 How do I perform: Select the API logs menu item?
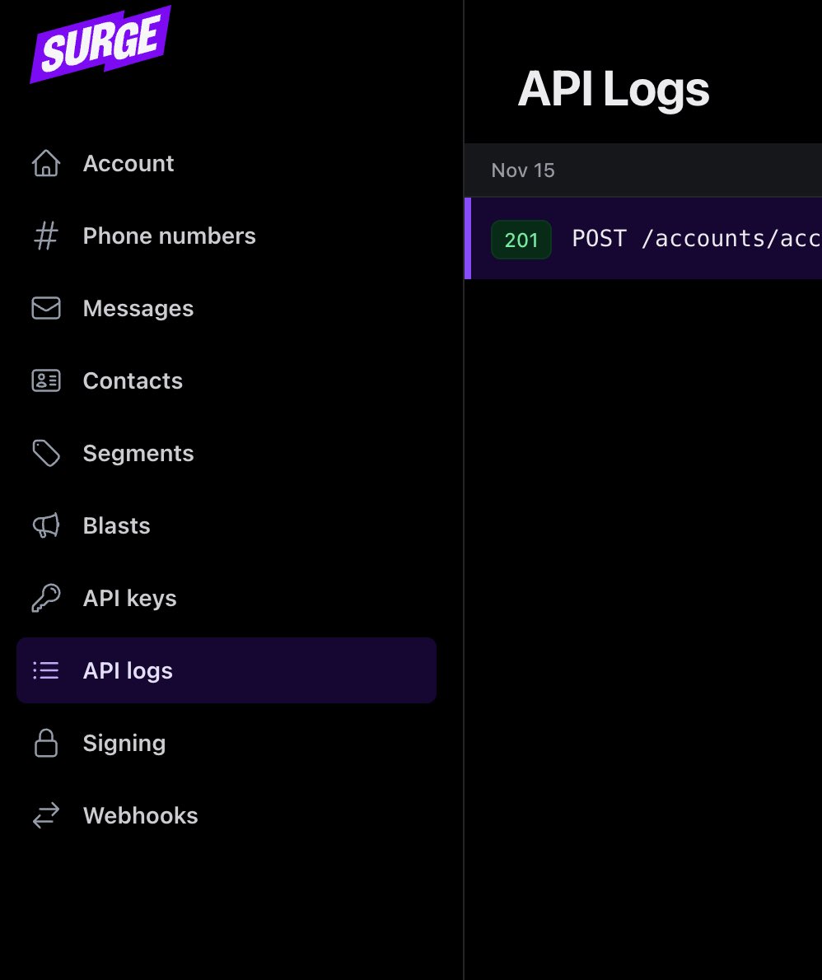point(227,670)
